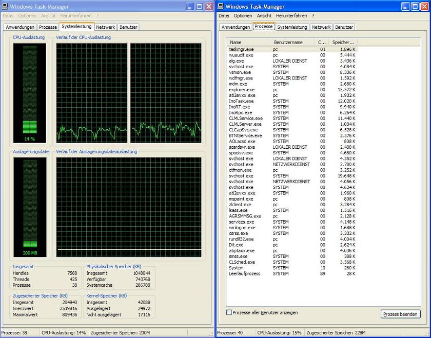Select the zlclient.exe process row
The width and height of the screenshot is (431, 338).
click(x=292, y=205)
